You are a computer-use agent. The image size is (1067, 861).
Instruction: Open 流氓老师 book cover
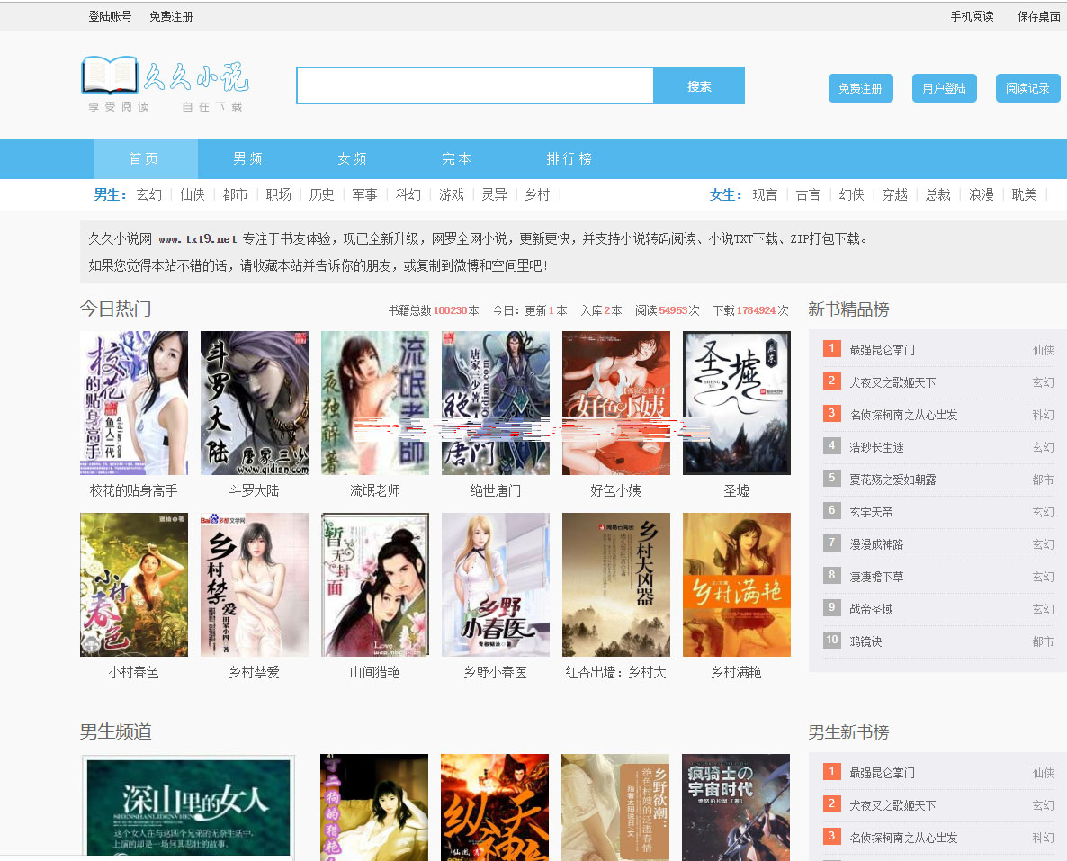click(x=375, y=403)
